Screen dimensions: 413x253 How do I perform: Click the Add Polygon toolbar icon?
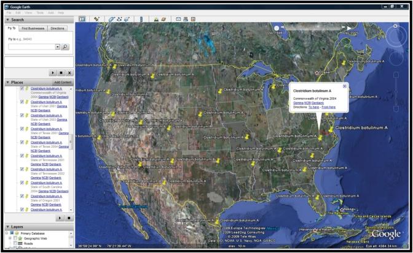click(x=112, y=19)
